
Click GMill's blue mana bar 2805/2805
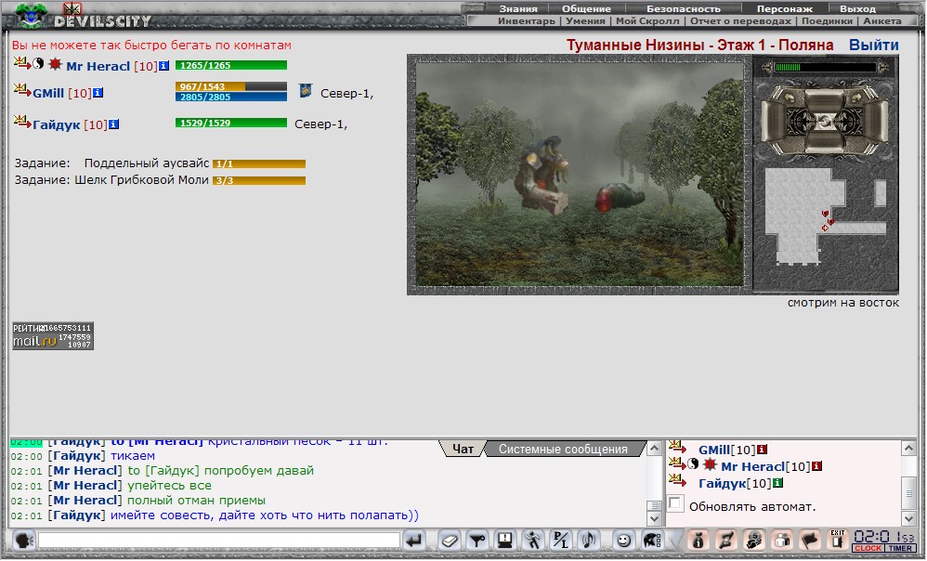coord(230,97)
